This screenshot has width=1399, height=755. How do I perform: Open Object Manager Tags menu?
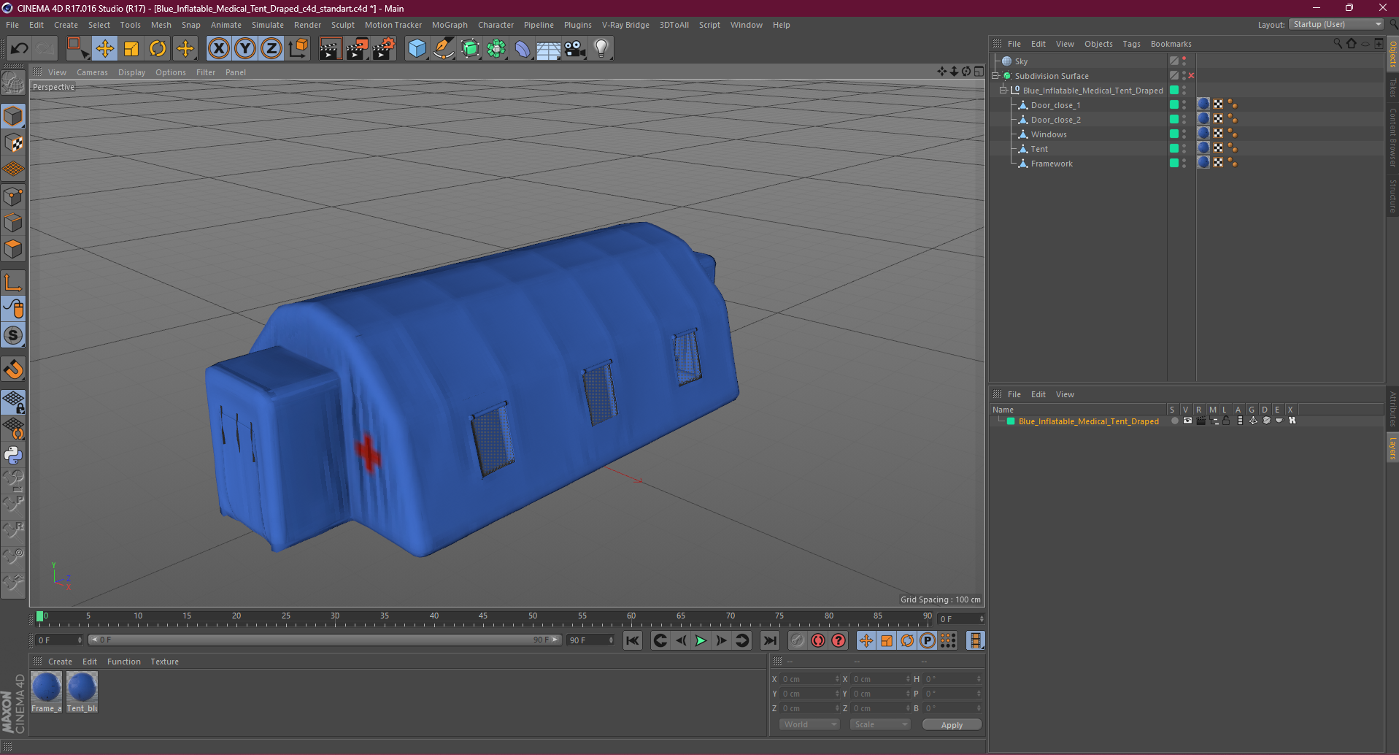tap(1131, 44)
